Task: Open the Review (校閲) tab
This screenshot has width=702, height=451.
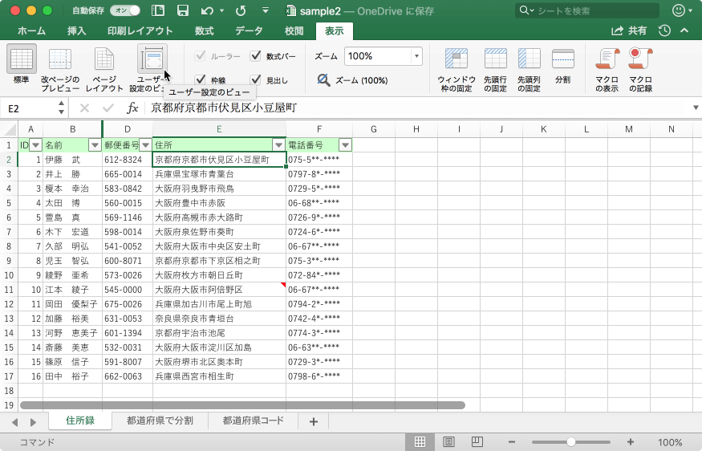Action: tap(294, 31)
